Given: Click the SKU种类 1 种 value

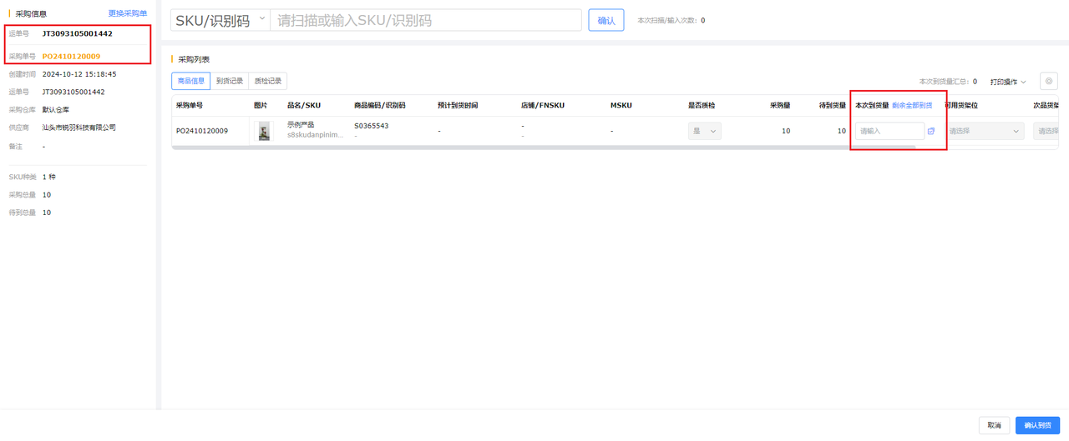Looking at the screenshot, I should pyautogui.click(x=49, y=177).
